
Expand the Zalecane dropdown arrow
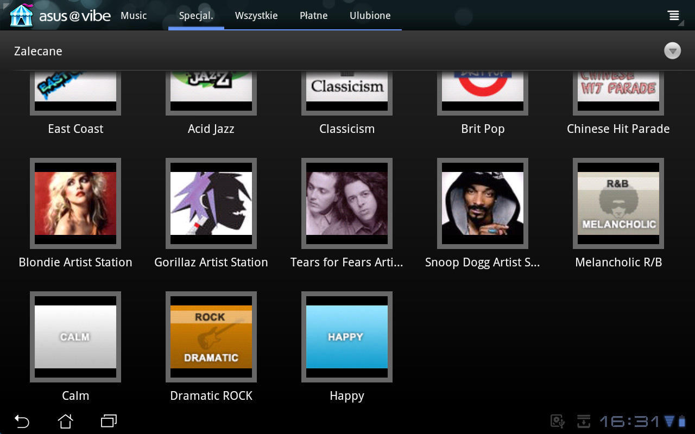pos(672,51)
